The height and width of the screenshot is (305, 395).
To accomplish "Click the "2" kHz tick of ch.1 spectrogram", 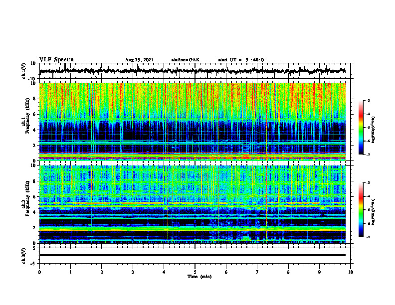I will [34, 146].
